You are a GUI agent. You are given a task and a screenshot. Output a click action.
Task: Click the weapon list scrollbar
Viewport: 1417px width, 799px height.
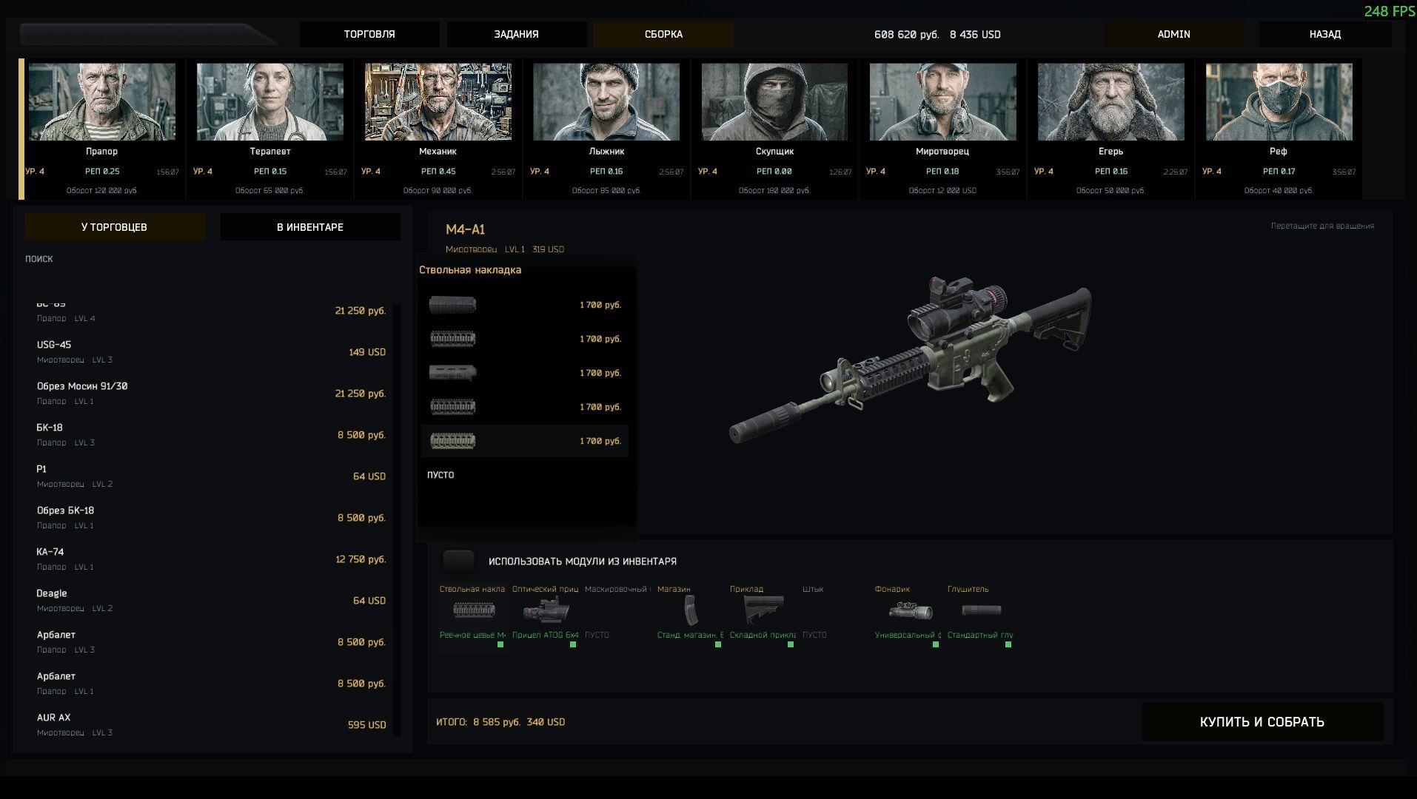coord(397,520)
